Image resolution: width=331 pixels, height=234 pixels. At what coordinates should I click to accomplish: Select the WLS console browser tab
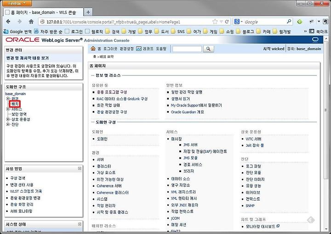[44, 12]
